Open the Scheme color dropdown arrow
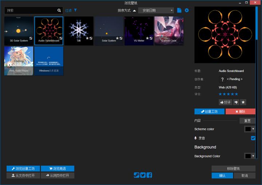Viewport: 262px width, 185px height. point(253,129)
